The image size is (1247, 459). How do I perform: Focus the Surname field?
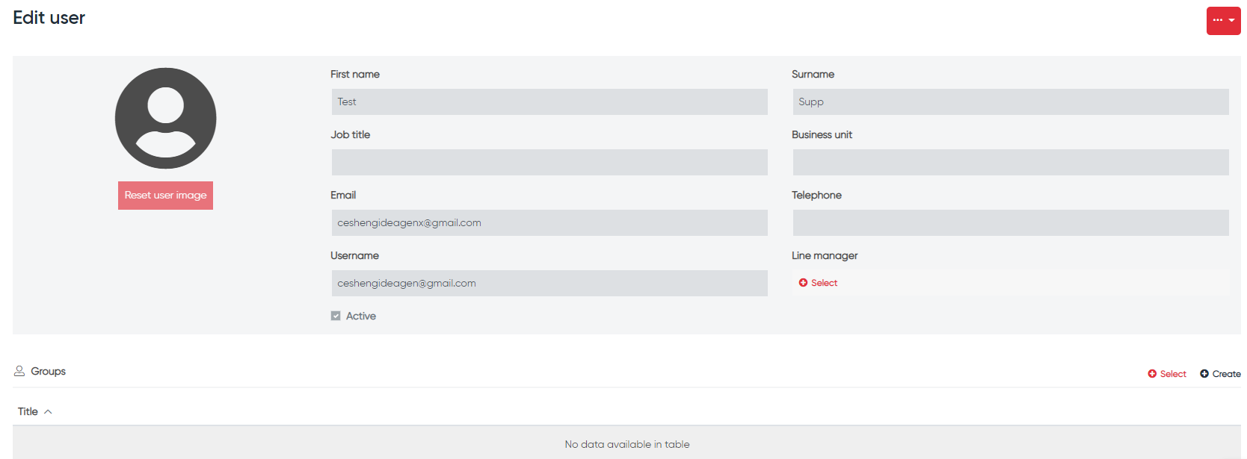[x=1011, y=102]
